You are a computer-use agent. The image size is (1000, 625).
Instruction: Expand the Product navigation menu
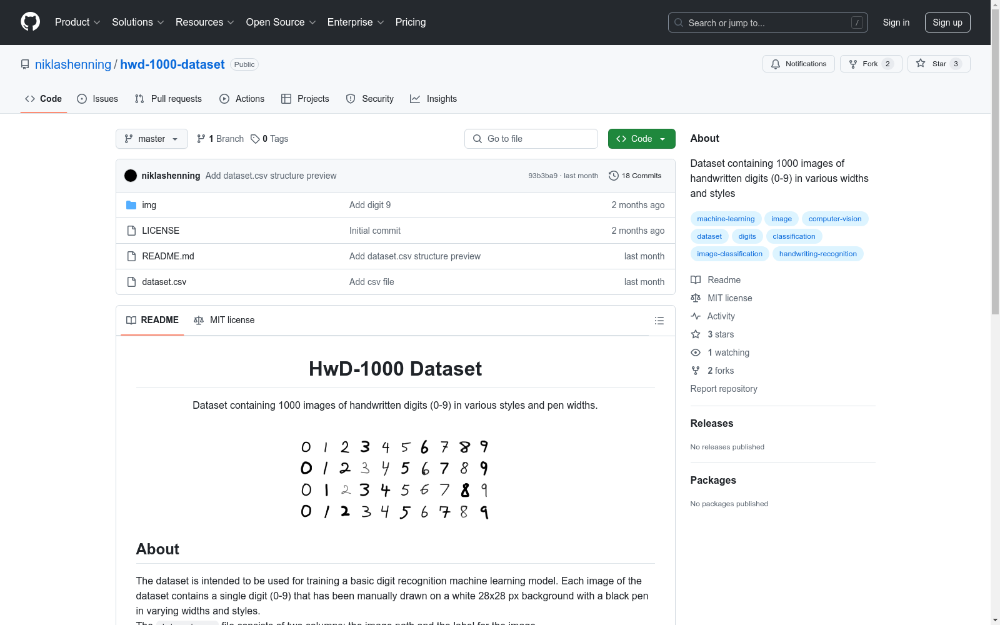[77, 22]
